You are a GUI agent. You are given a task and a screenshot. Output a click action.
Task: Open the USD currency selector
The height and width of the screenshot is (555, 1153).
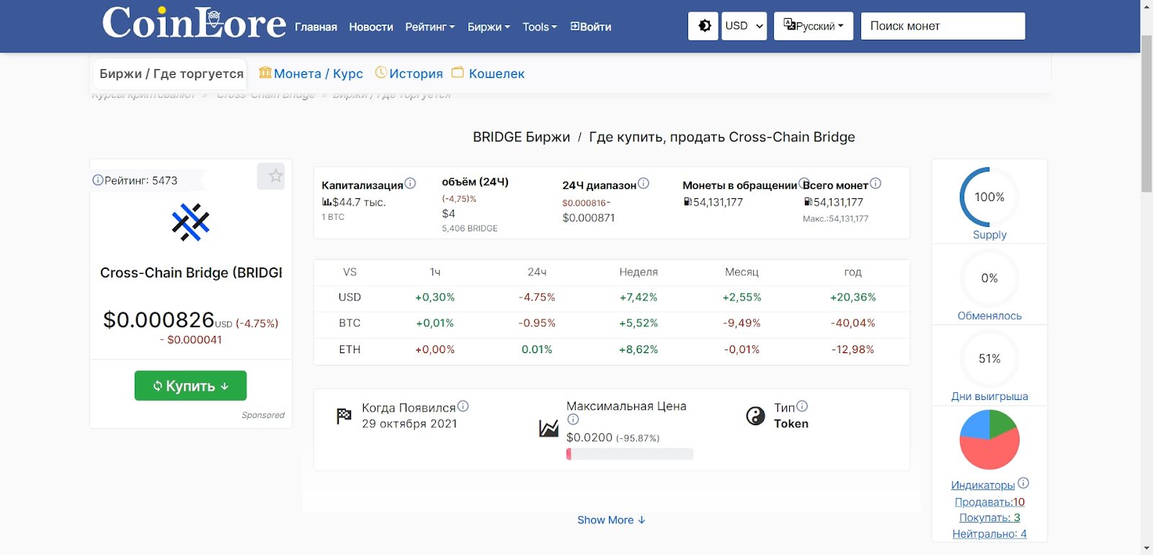point(744,26)
